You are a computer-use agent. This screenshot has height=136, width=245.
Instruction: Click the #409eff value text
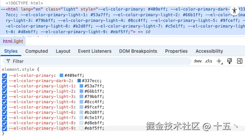click(x=73, y=75)
